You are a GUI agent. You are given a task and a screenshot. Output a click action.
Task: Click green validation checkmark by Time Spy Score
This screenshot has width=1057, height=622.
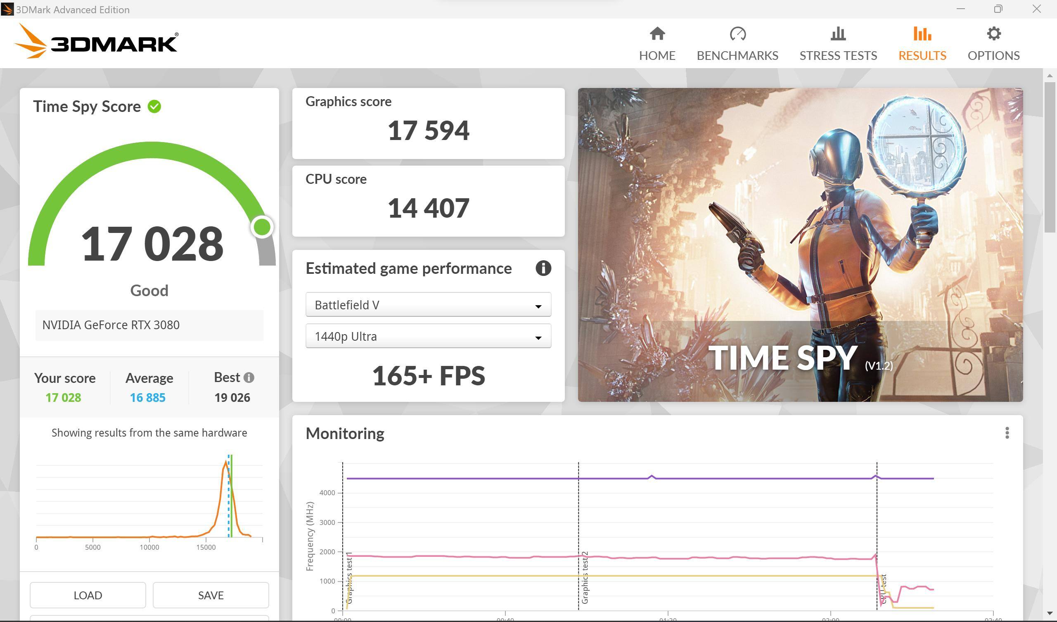tap(154, 107)
